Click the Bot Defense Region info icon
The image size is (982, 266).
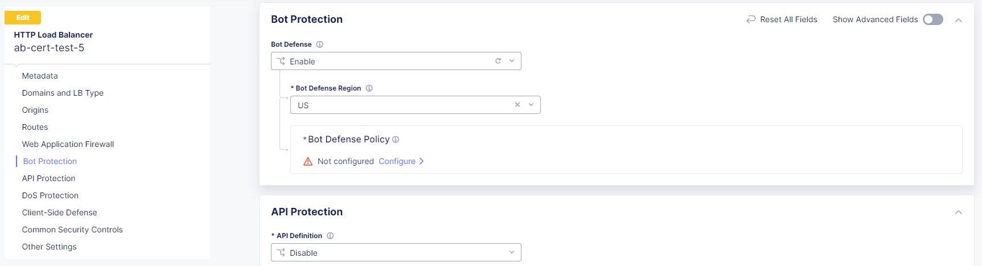click(x=369, y=88)
